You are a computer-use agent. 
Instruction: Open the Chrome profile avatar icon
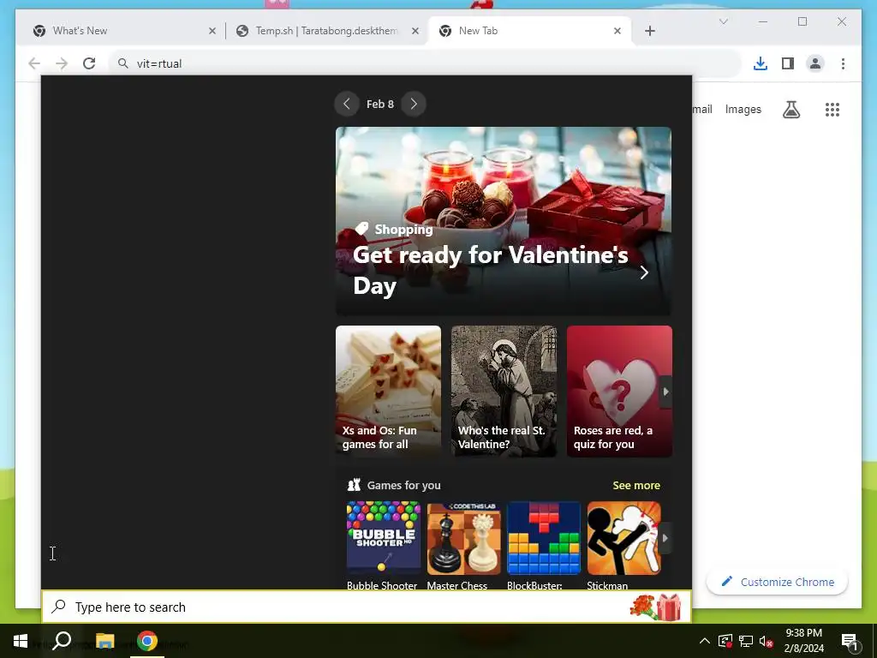coord(815,63)
